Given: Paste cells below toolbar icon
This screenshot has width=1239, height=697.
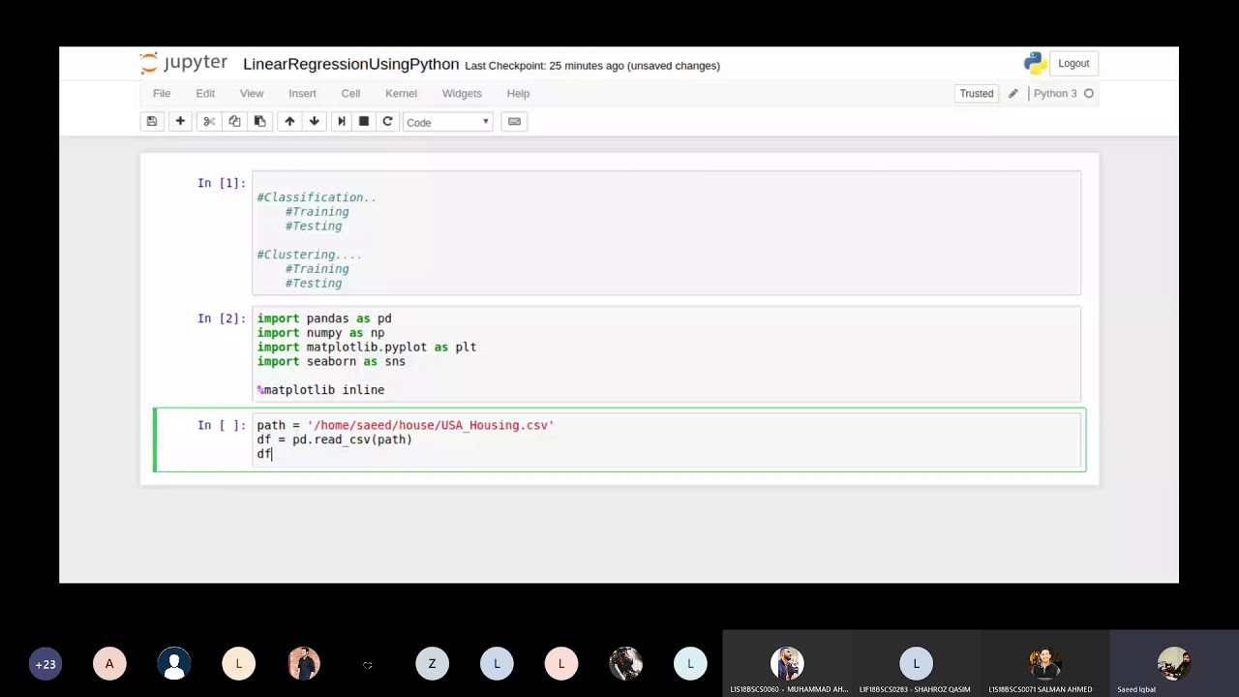Looking at the screenshot, I should point(259,121).
